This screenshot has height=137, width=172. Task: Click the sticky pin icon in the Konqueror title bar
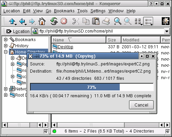(x=10, y=4)
